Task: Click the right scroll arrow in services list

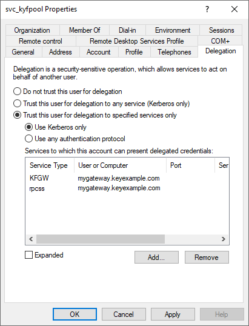Action: 224,239
